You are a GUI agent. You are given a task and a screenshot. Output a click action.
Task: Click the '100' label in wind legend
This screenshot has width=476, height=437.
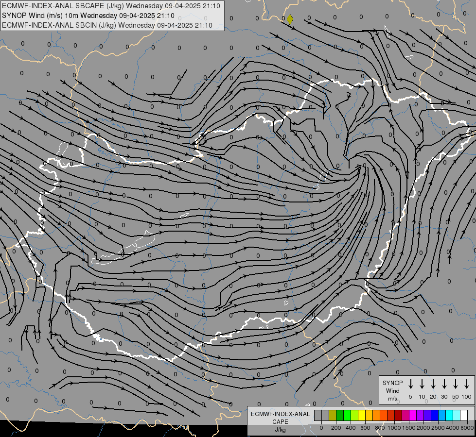[x=467, y=397]
